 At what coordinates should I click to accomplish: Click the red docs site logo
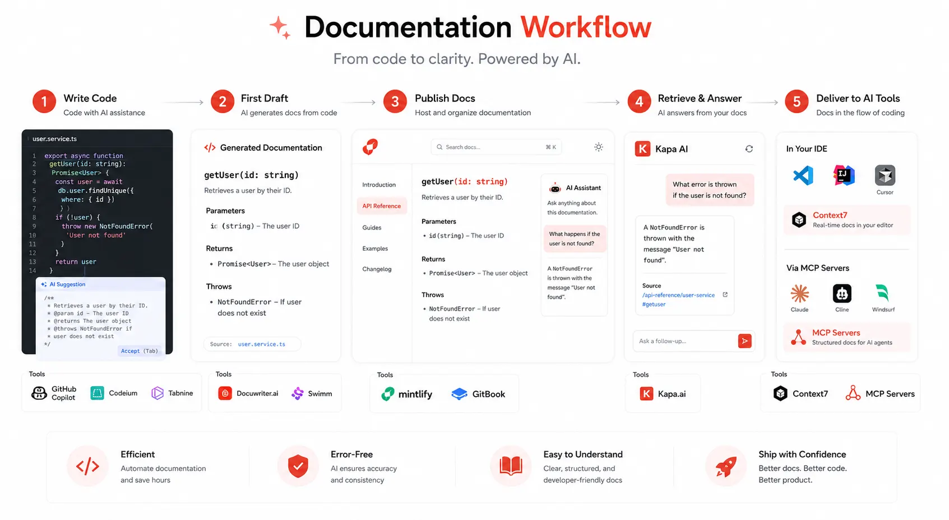tap(370, 147)
